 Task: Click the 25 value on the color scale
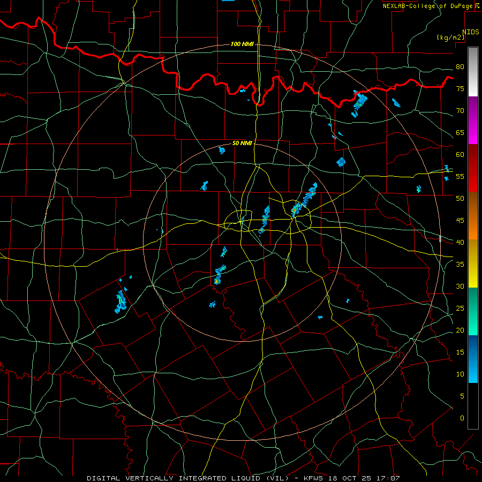(x=460, y=308)
